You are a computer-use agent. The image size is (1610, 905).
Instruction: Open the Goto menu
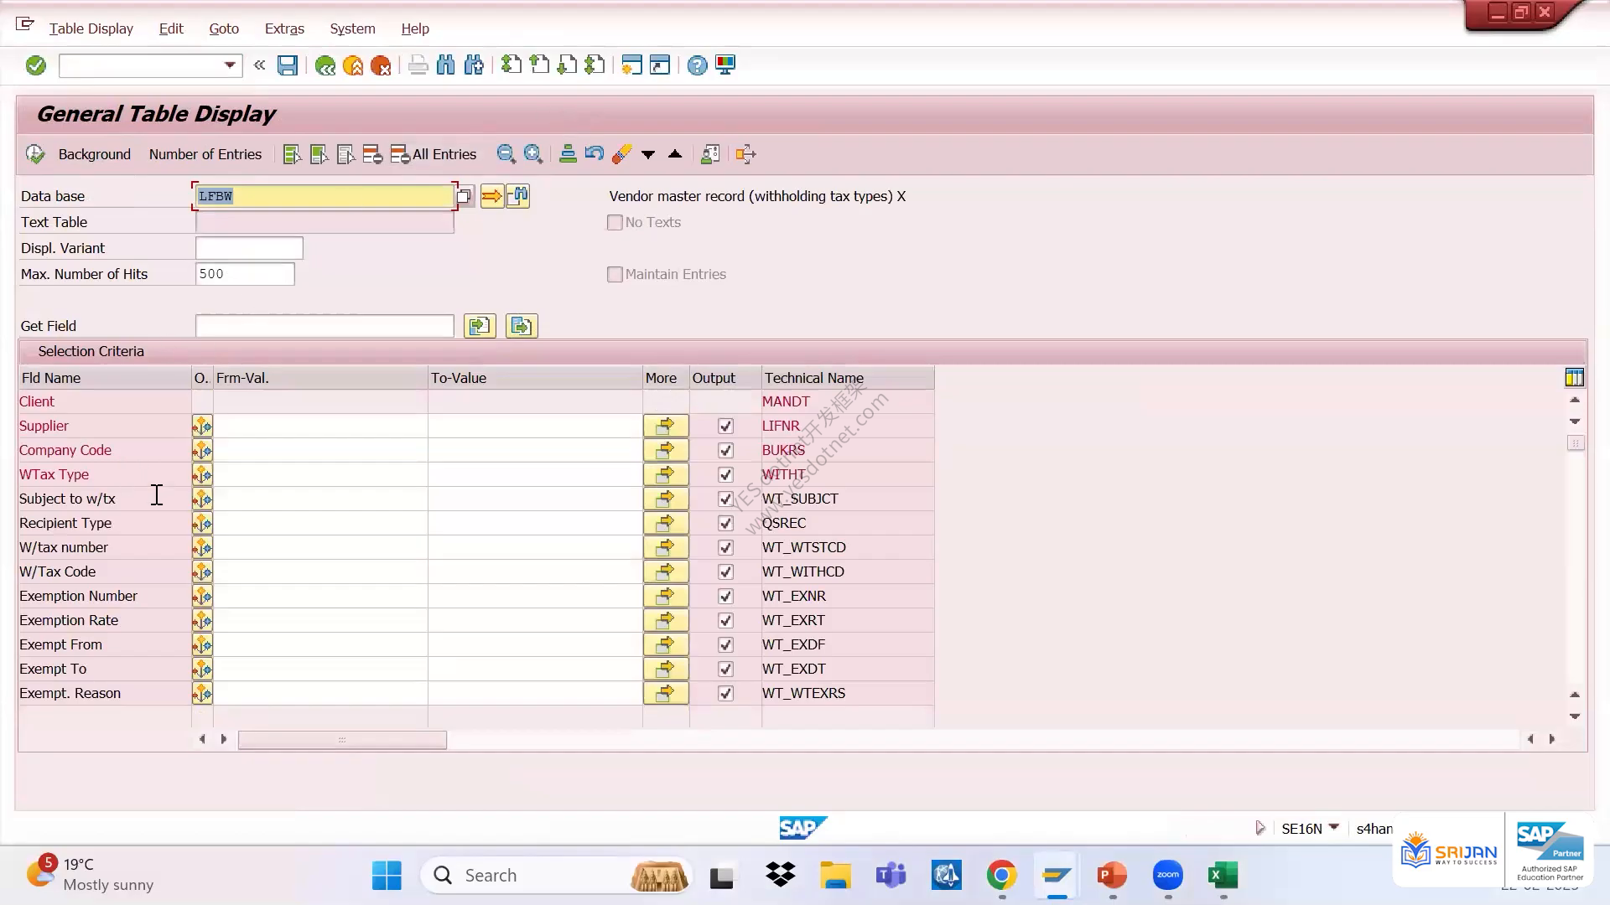[224, 28]
